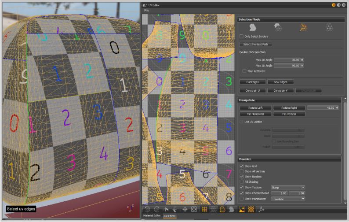Toggle the orange grid icon in bottom toolbar
This screenshot has height=222, width=349.
tap(204, 209)
